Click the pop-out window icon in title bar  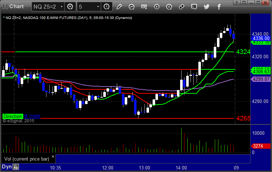click(x=244, y=3)
